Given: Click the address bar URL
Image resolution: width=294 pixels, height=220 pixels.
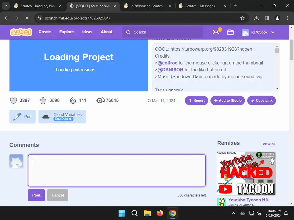Looking at the screenshot, I should tap(78, 18).
